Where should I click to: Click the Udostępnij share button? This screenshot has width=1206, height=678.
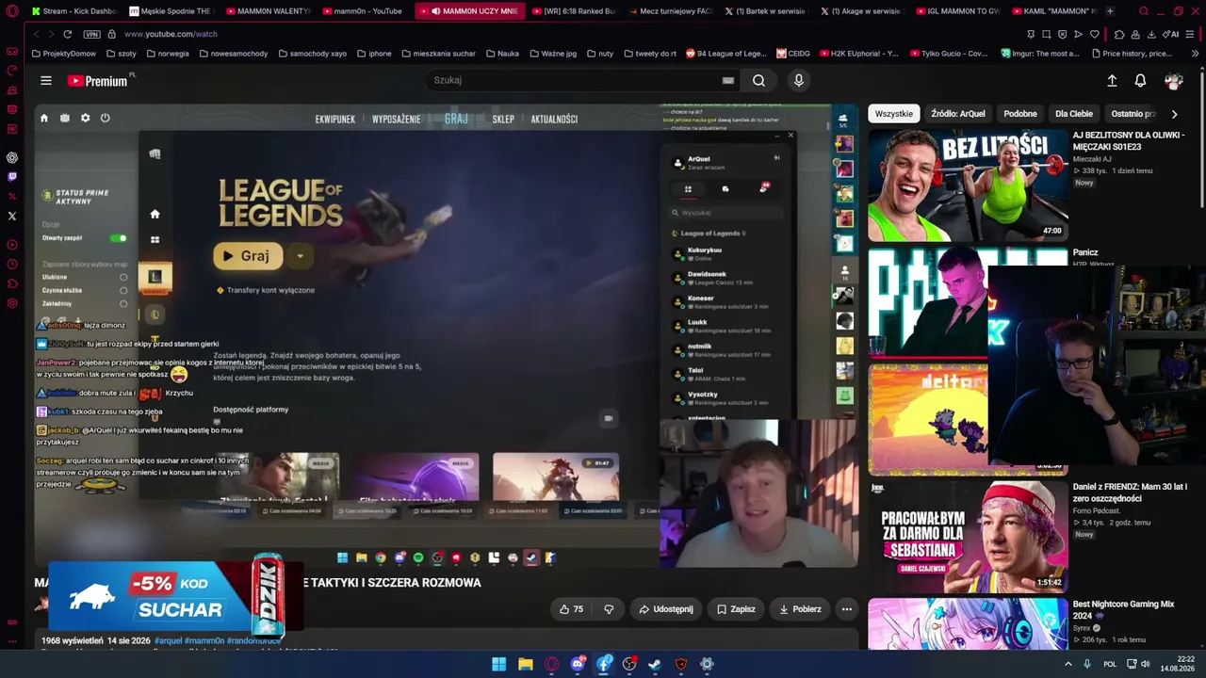point(666,609)
